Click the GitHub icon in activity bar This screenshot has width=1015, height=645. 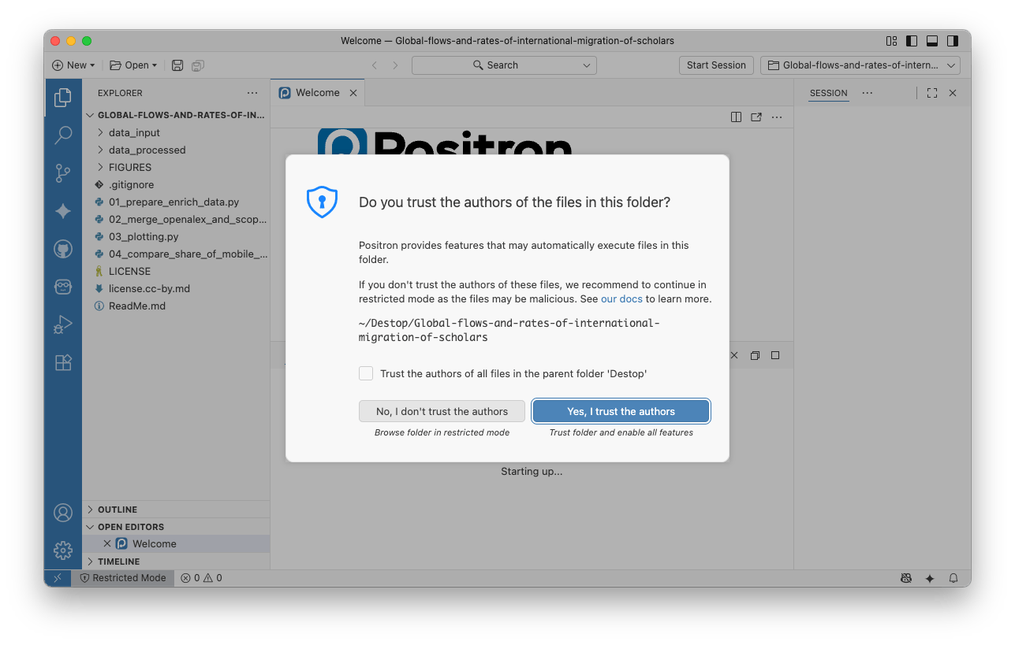63,249
